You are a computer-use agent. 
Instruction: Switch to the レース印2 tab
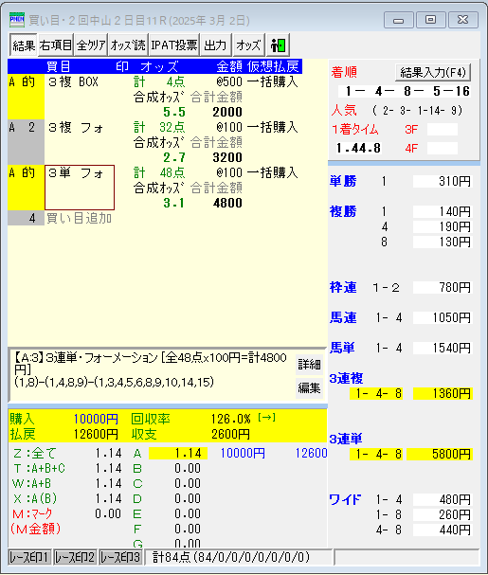pos(75,557)
